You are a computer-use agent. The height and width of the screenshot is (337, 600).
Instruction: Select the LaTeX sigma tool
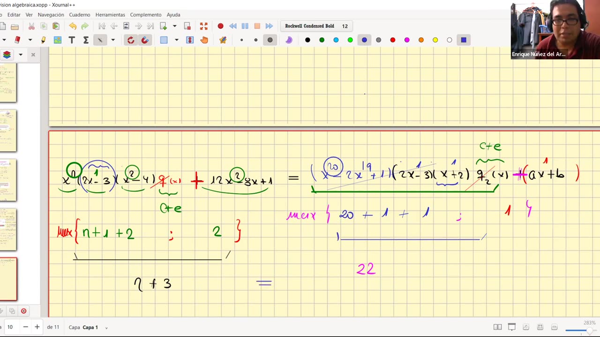(86, 40)
